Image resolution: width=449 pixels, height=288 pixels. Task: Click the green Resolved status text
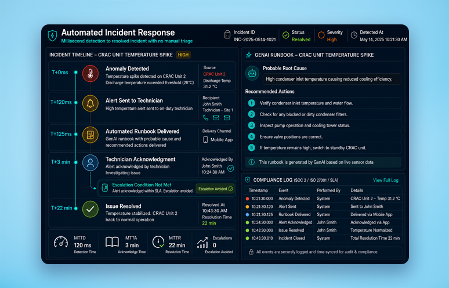(x=301, y=39)
